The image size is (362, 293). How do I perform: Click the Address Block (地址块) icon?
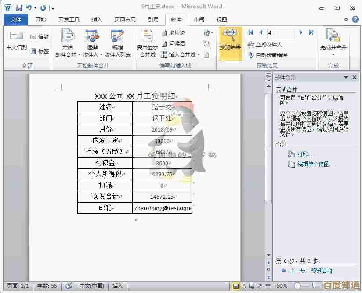pos(173,33)
